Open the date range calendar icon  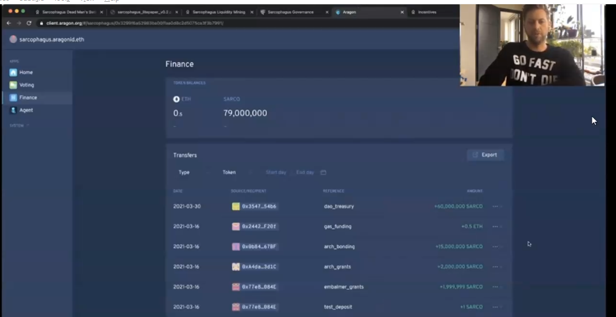click(x=323, y=172)
